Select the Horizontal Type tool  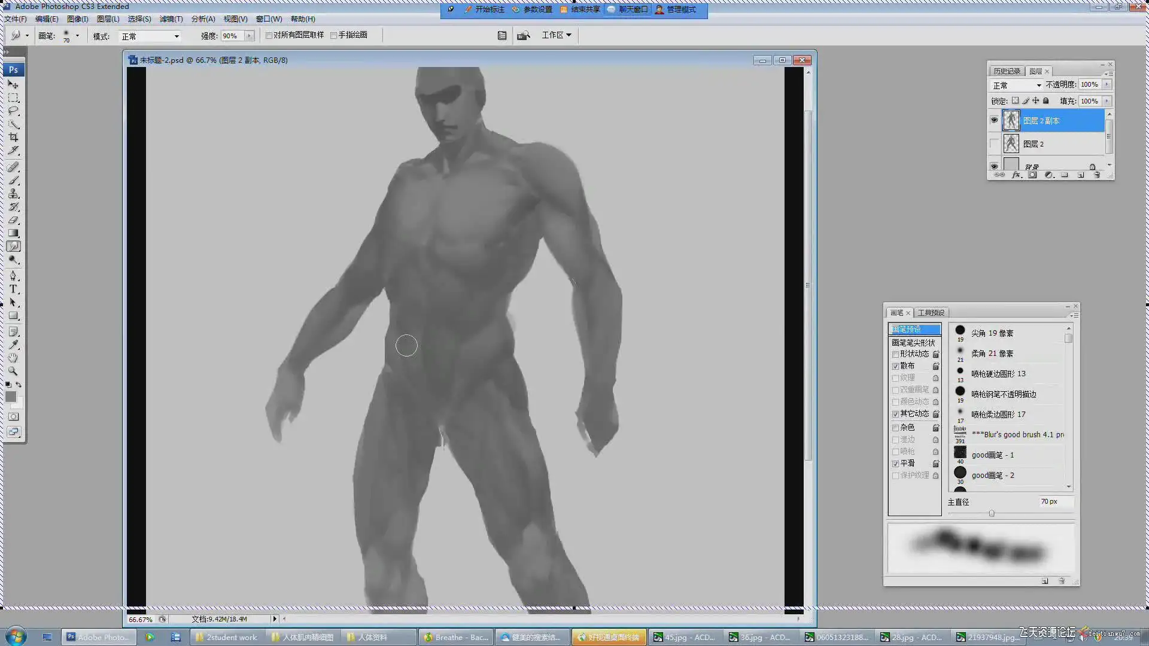pos(13,289)
